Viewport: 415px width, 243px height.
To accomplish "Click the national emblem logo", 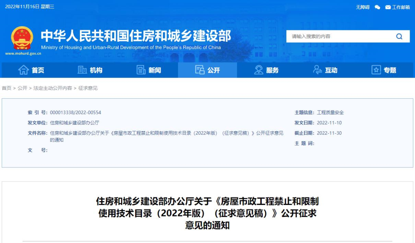I will 22,37.
